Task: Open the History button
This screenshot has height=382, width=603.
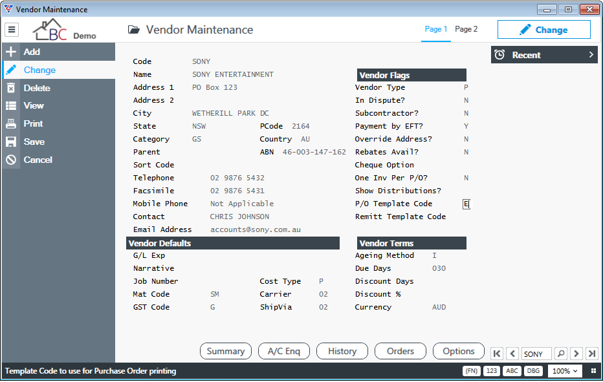Action: point(342,351)
